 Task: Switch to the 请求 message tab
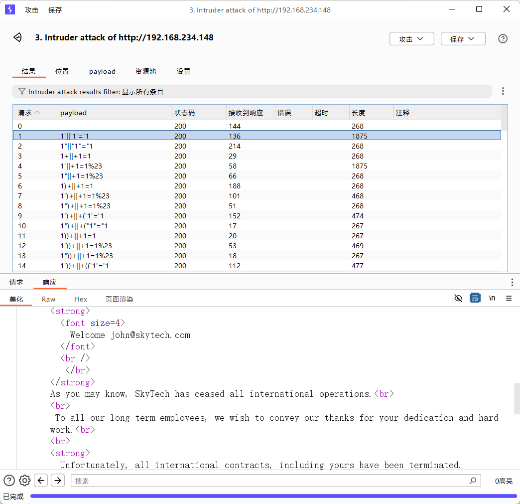(x=16, y=282)
